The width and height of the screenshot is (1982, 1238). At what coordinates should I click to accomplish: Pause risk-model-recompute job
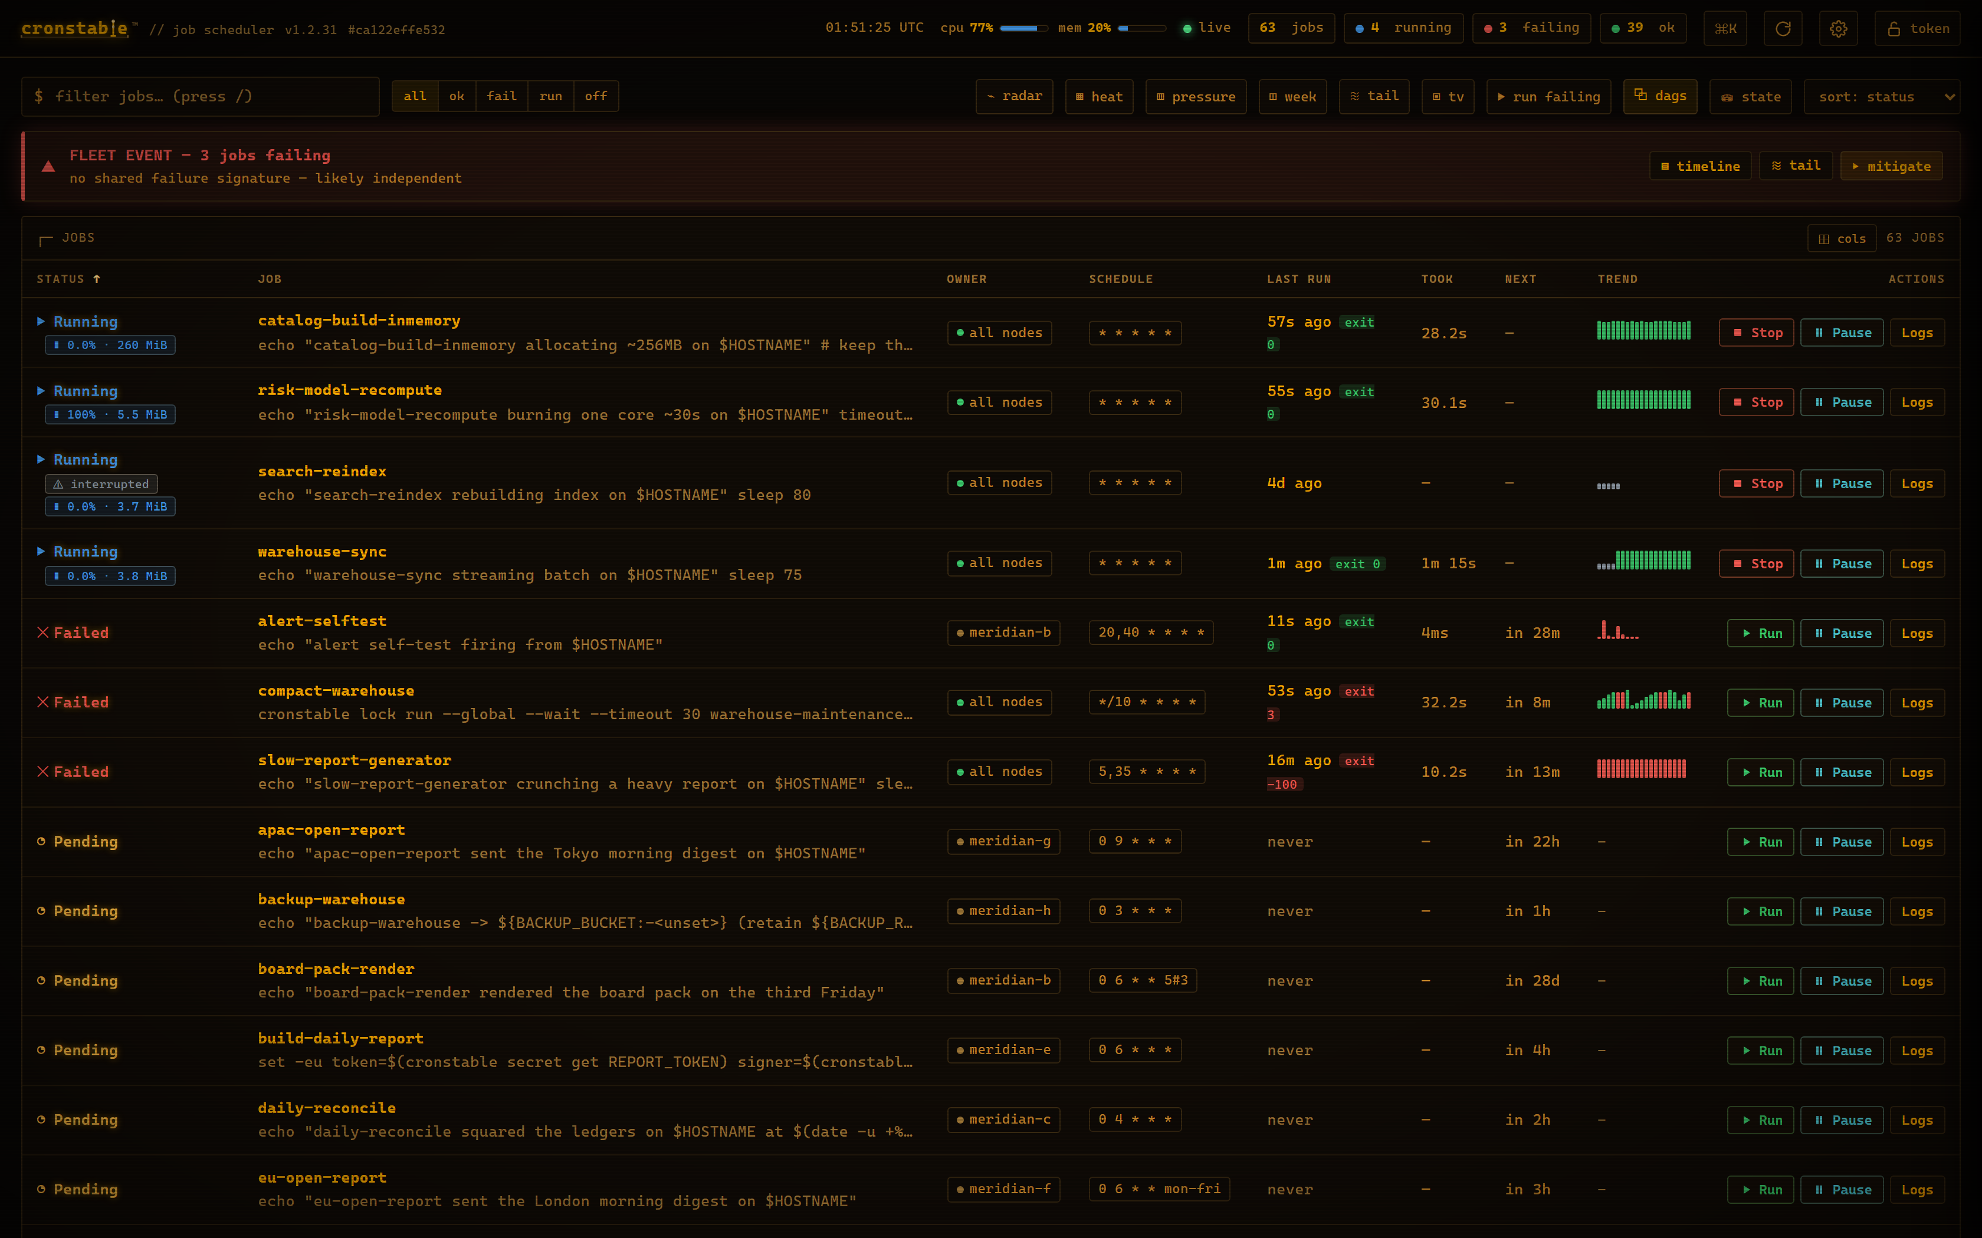click(1842, 403)
